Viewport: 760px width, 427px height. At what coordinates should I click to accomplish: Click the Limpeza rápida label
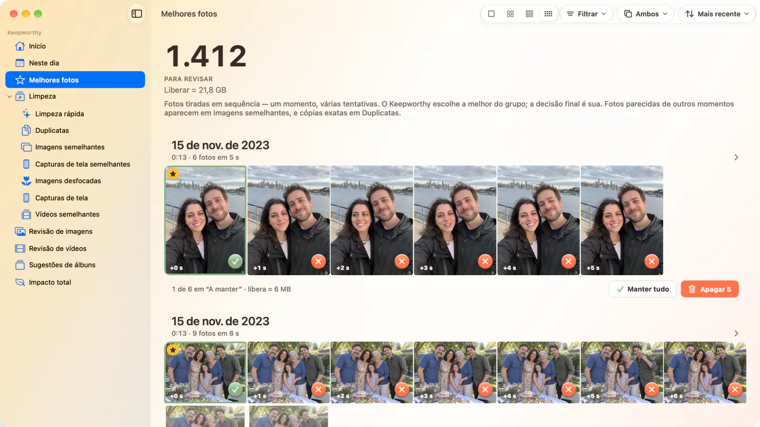(59, 114)
